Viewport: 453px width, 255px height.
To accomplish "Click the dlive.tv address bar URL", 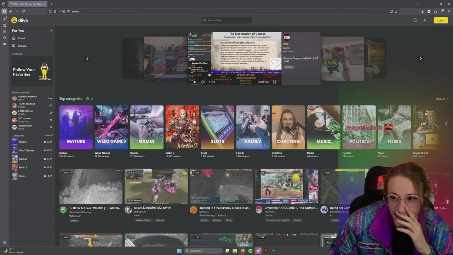I will click(x=75, y=11).
